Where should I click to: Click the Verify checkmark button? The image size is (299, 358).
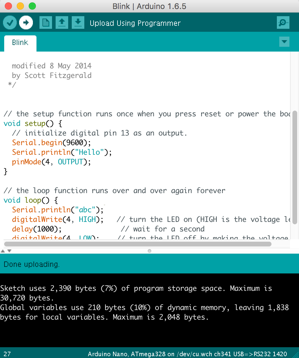pyautogui.click(x=10, y=22)
